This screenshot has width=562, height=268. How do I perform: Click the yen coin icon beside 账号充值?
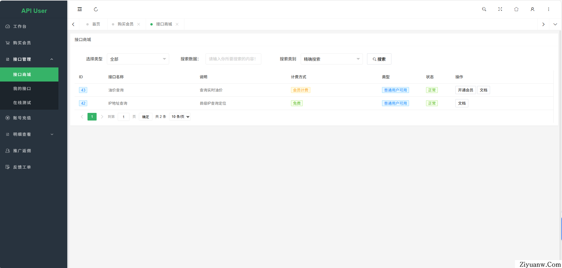click(x=8, y=118)
